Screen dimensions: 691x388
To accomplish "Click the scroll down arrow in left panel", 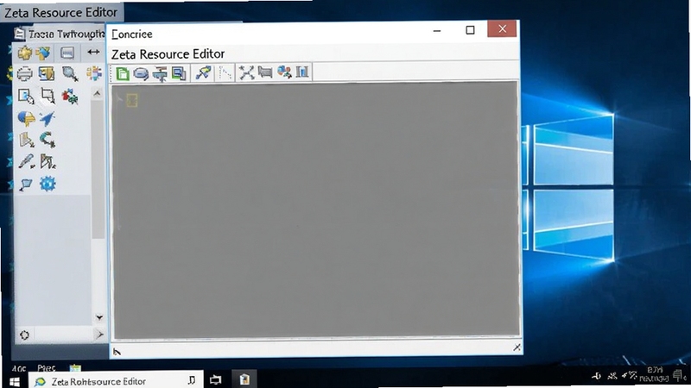I will coord(99,317).
